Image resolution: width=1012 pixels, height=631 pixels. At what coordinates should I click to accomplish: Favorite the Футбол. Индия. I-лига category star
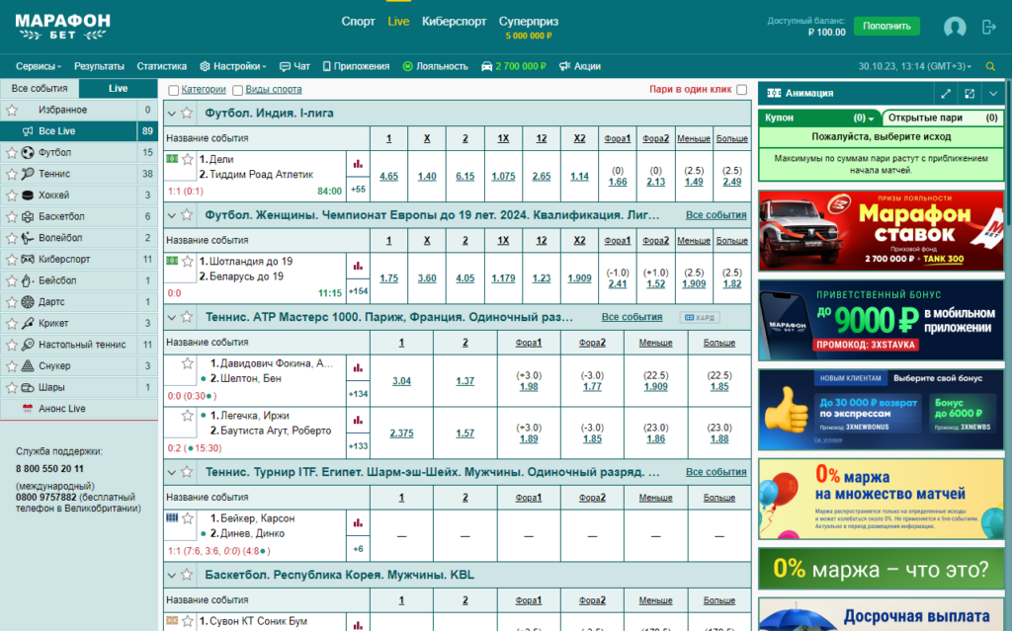point(187,113)
